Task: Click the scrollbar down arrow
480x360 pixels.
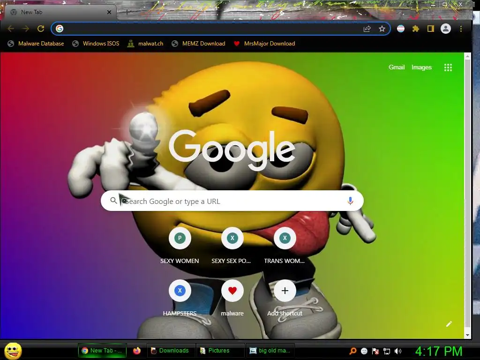Action: (467, 335)
